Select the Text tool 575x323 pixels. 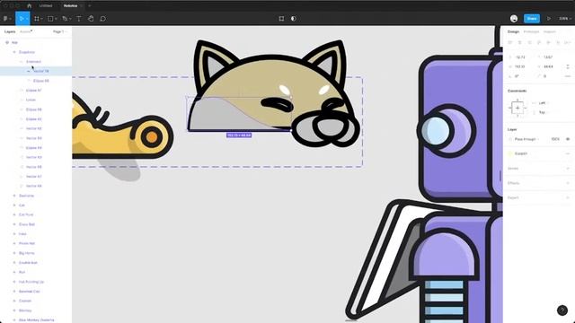(x=79, y=19)
